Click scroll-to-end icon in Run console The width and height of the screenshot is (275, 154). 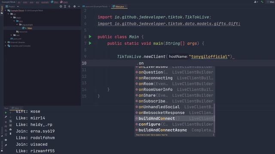(x=10, y=125)
